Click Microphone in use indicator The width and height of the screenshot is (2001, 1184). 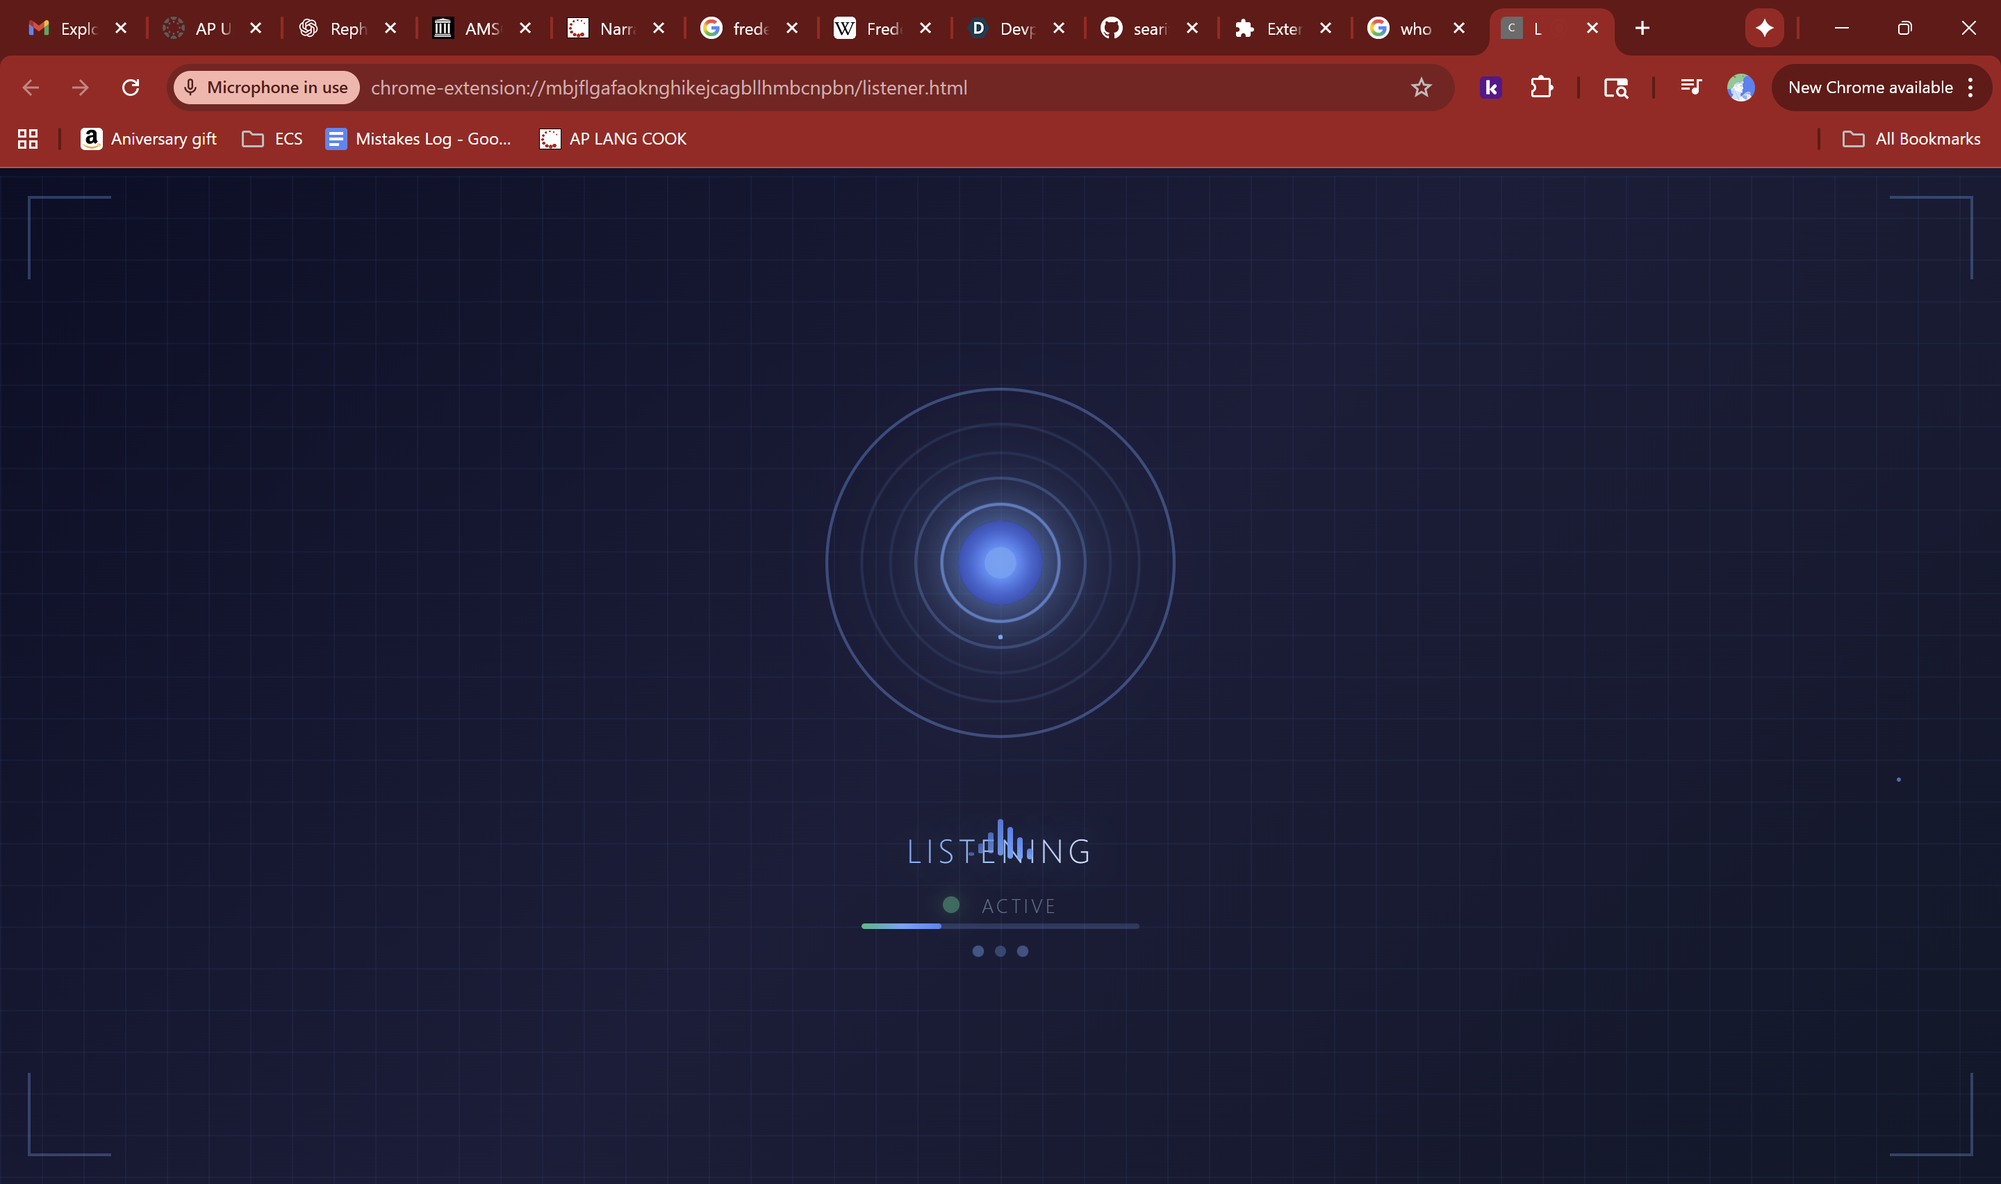(267, 88)
